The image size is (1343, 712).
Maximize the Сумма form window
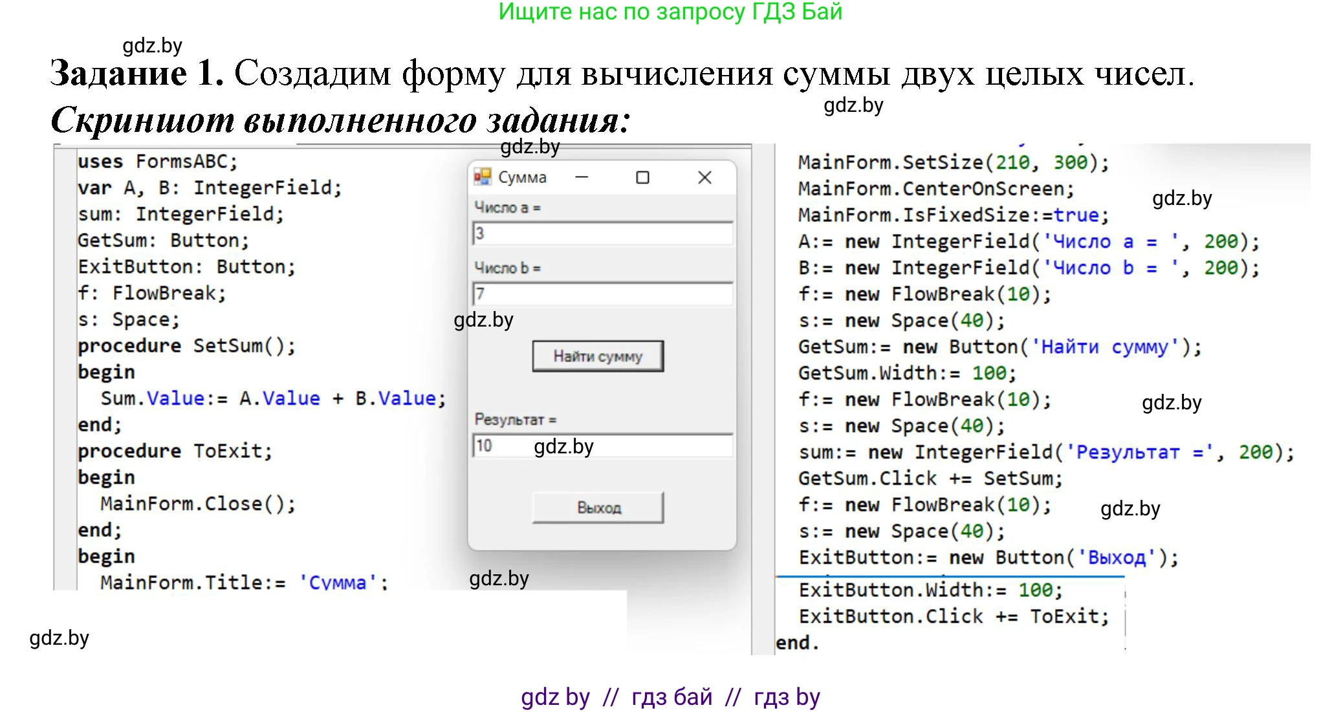click(x=642, y=177)
